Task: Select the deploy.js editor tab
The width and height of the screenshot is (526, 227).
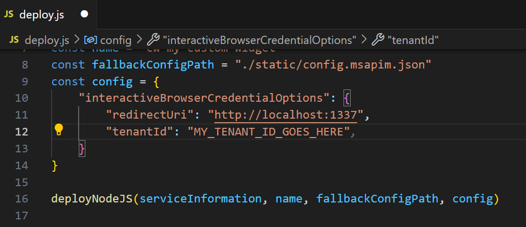Action: point(48,14)
